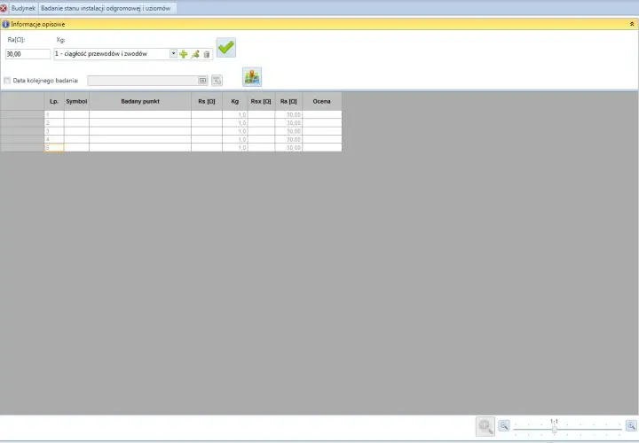639x443 pixels.
Task: Click the Ocena column header
Action: pos(322,101)
